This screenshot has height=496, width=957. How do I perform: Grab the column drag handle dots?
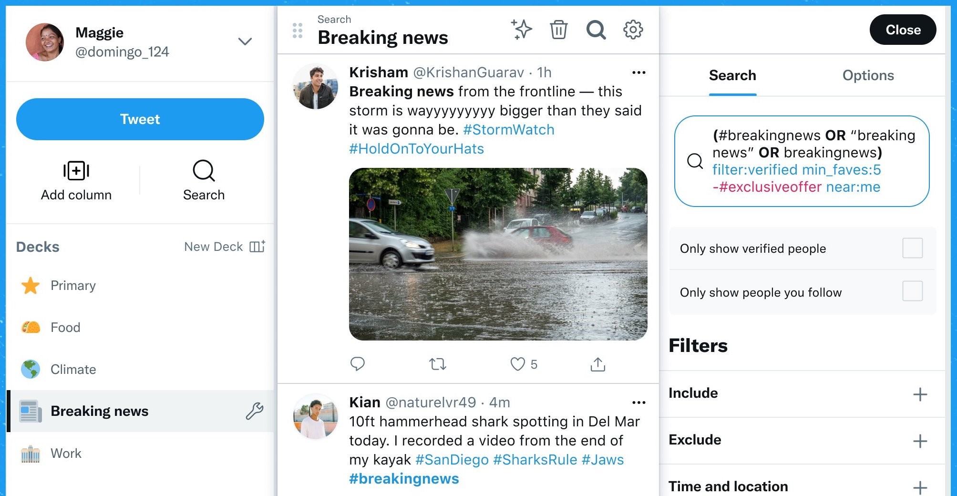[x=298, y=31]
